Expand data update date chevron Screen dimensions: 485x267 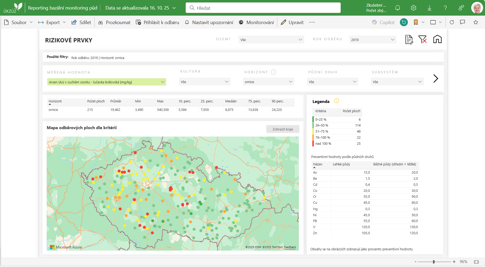[174, 8]
